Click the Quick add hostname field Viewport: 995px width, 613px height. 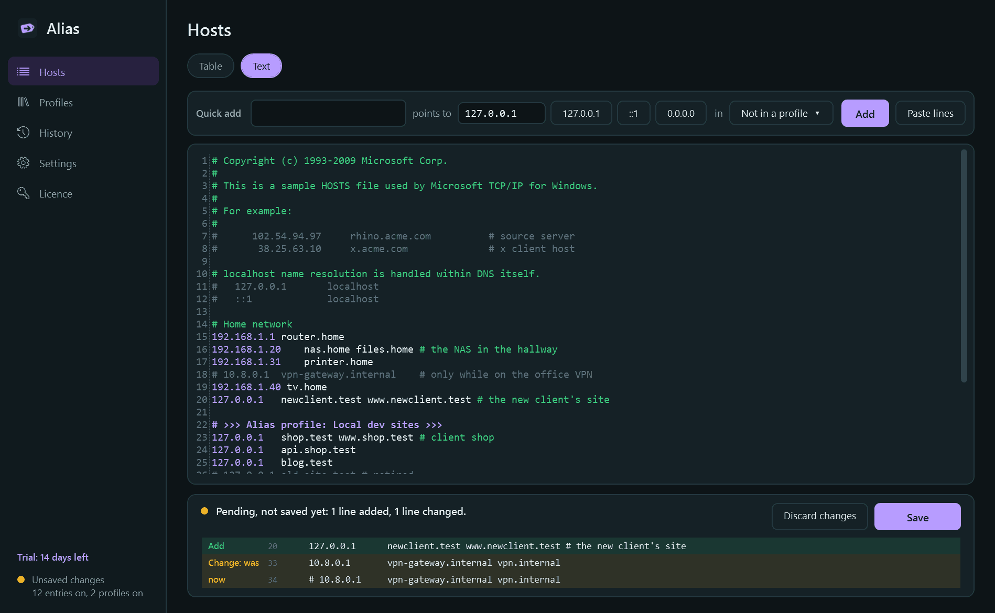(x=328, y=113)
